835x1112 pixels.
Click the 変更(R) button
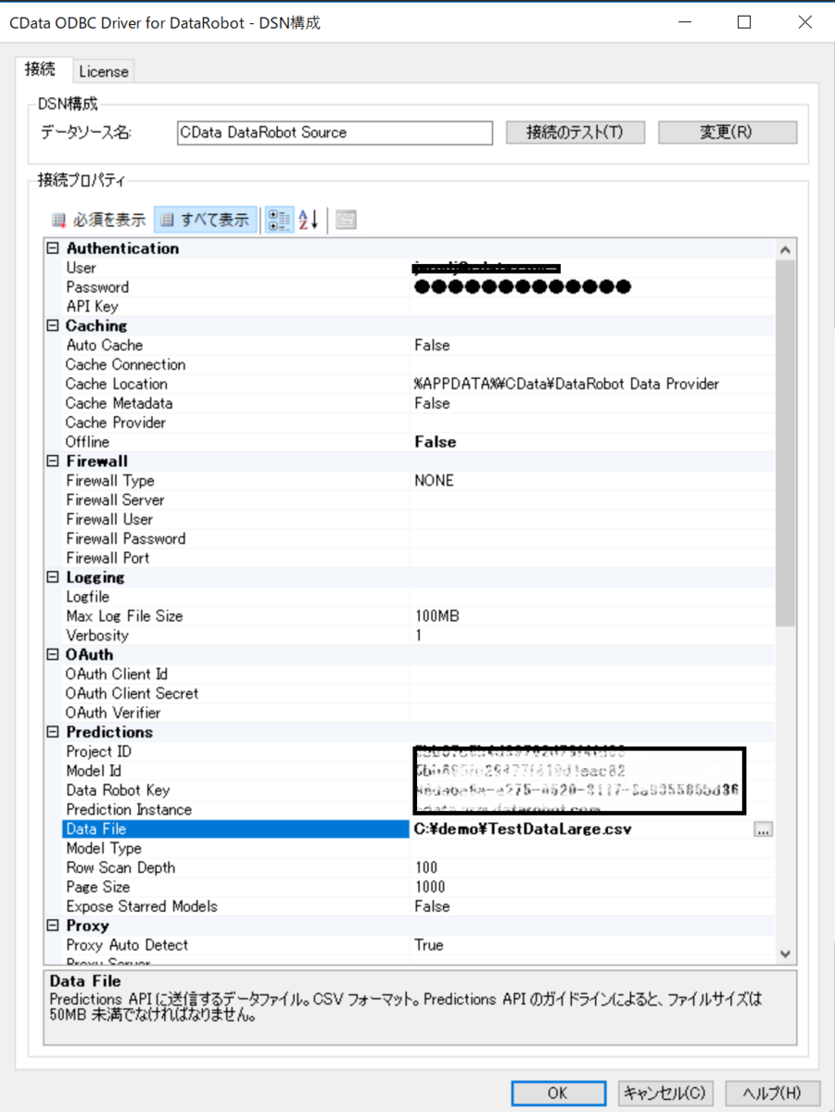[x=727, y=132]
